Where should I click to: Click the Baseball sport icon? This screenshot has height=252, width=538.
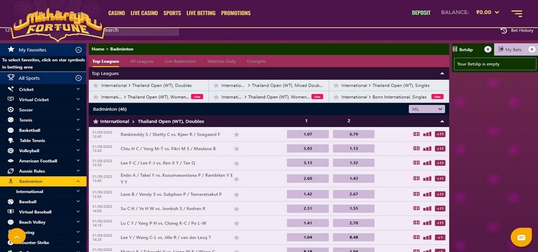(x=11, y=202)
